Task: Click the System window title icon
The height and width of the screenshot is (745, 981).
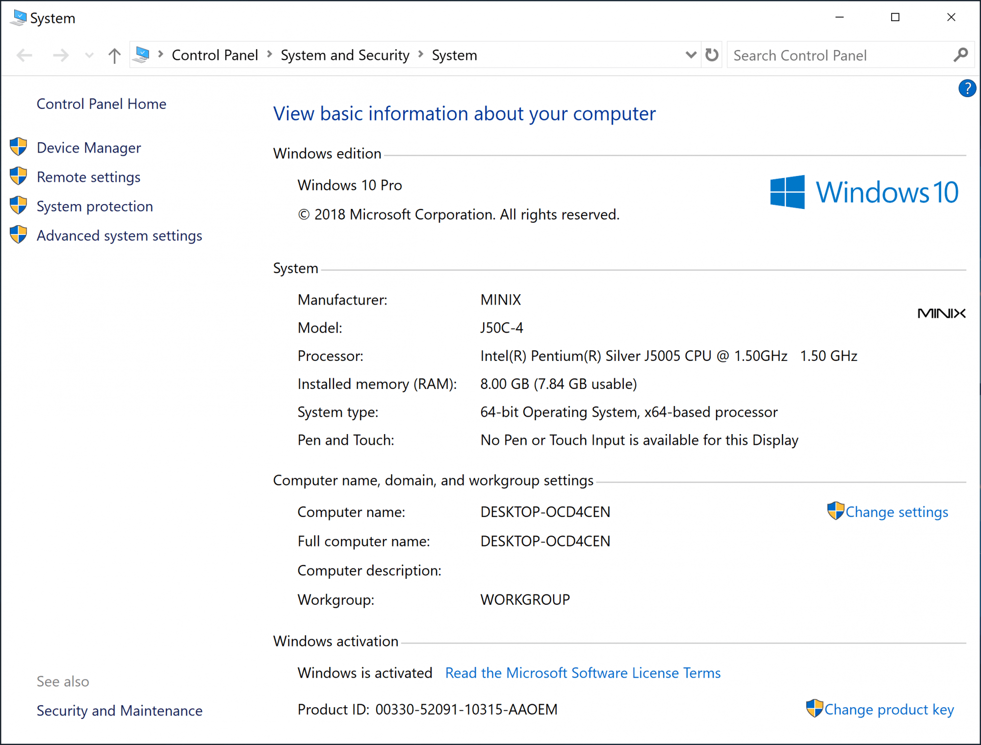Action: (x=19, y=18)
